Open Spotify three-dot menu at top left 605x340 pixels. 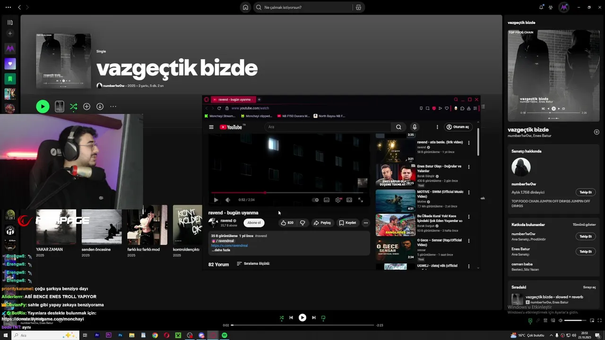click(x=8, y=7)
